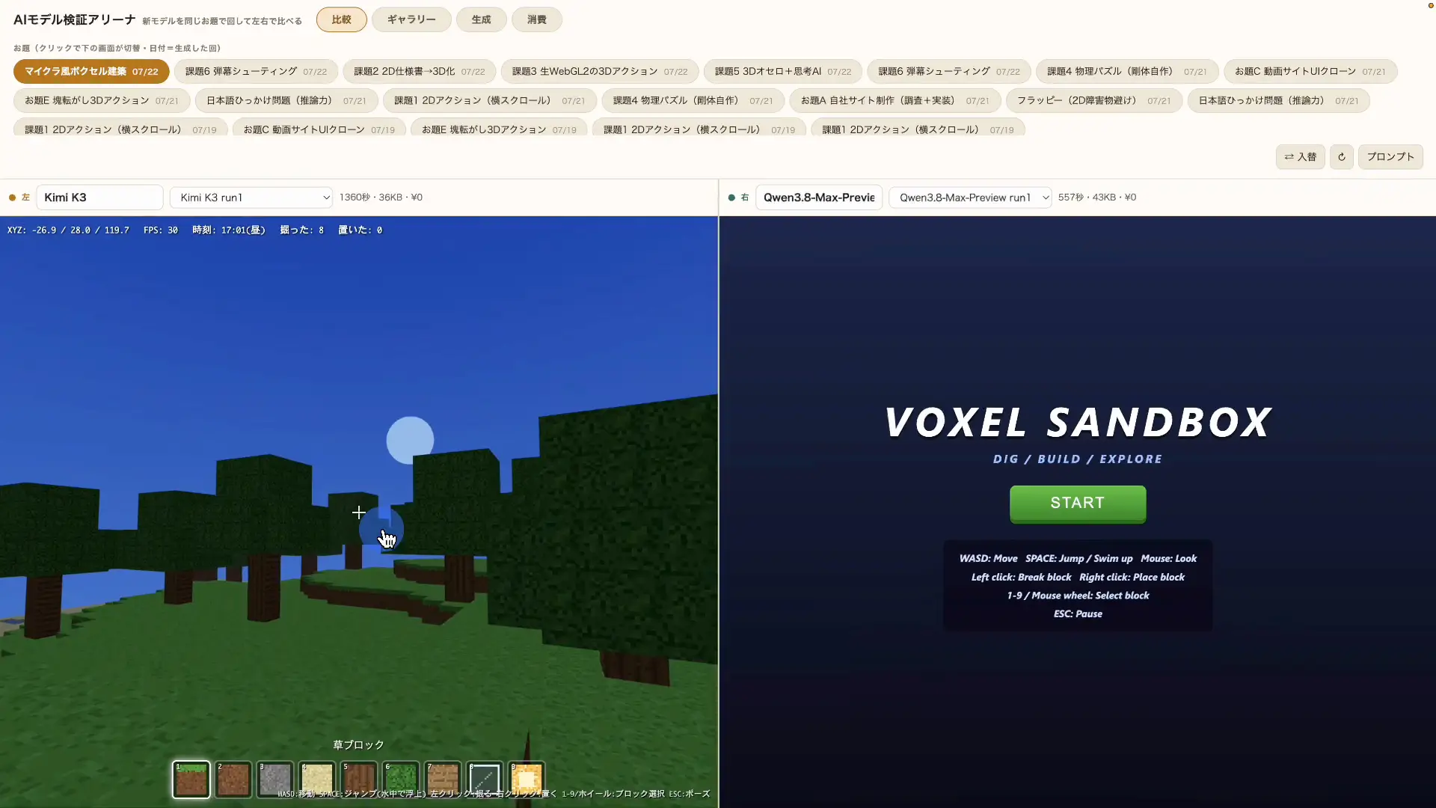Expand the Qwen3.8-Max-Preview run1 dropdown
Viewport: 1436px width, 808px height.
(x=970, y=198)
